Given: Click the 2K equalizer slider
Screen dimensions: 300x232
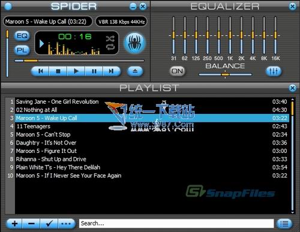Looking at the screenshot, I should [x=241, y=35].
